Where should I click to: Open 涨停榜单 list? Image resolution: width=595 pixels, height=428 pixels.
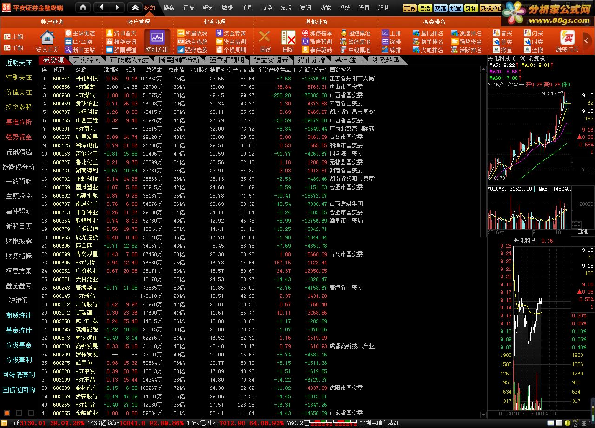[317, 33]
